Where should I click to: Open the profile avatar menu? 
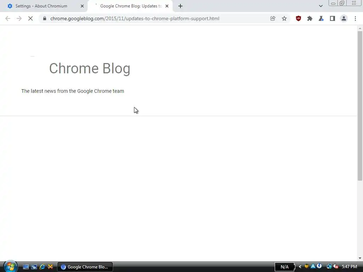click(344, 18)
